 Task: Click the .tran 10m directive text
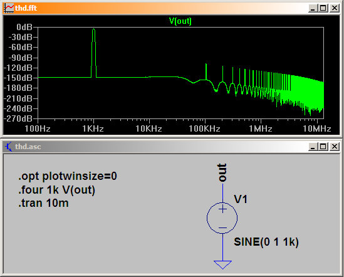(43, 203)
